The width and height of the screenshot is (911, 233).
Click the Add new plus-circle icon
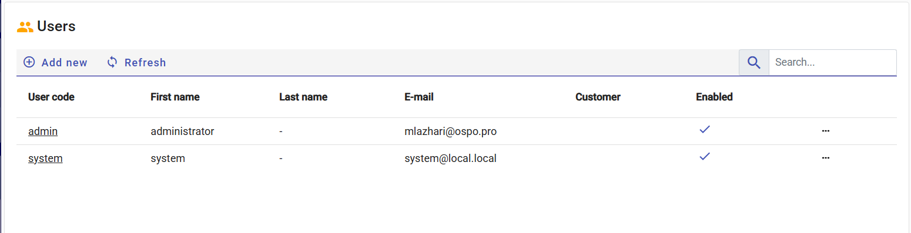click(29, 62)
